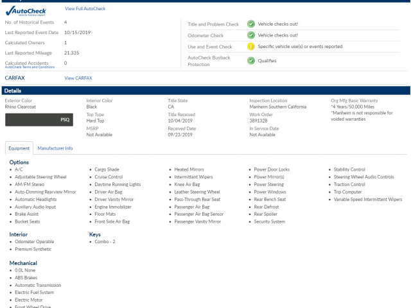This screenshot has height=308, width=411.
Task: Click the 'Mechanical' heading
Action: (23, 263)
